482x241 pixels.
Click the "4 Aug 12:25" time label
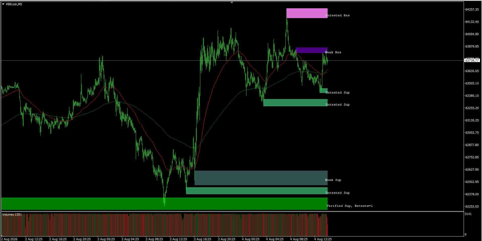pos(323,239)
